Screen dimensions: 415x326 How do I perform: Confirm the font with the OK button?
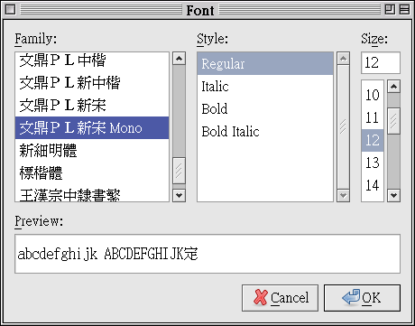click(x=362, y=298)
